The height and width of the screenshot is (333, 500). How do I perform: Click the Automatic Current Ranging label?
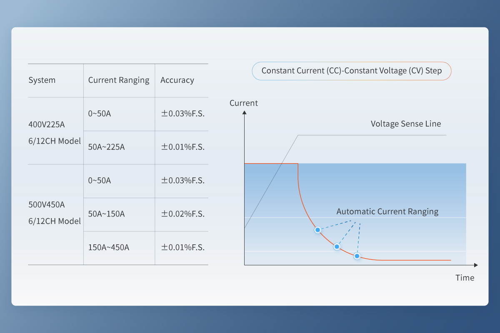tap(387, 211)
